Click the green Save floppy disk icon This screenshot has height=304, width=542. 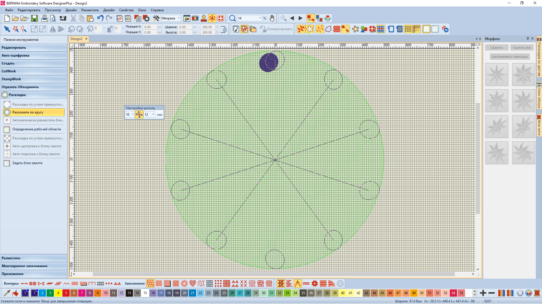pyautogui.click(x=34, y=19)
